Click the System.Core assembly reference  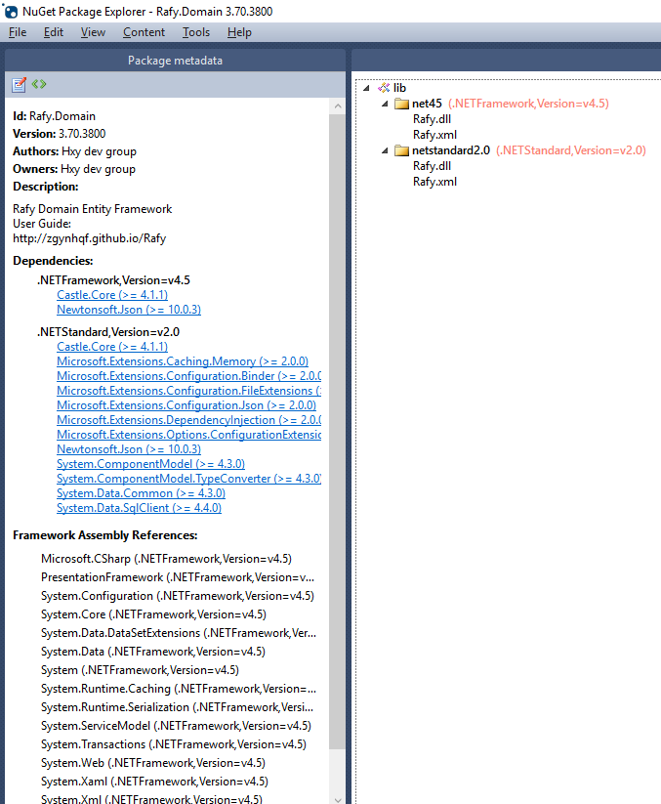[153, 614]
